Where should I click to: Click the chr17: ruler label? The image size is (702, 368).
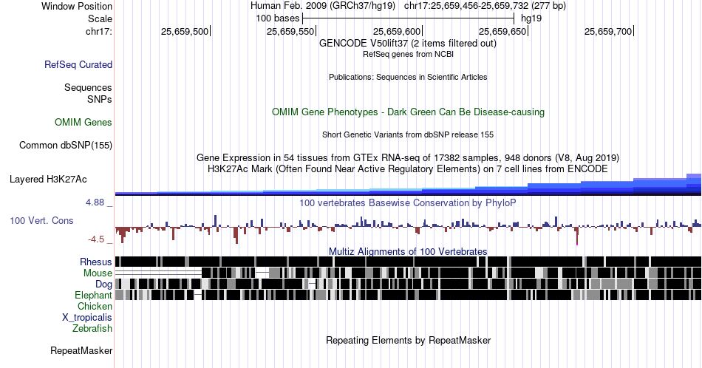point(99,31)
